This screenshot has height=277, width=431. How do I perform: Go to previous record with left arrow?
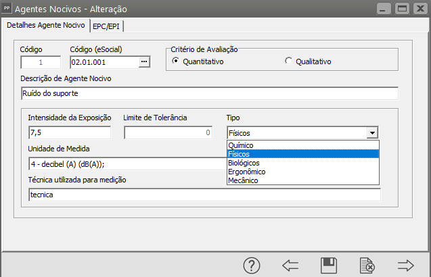coord(290,265)
